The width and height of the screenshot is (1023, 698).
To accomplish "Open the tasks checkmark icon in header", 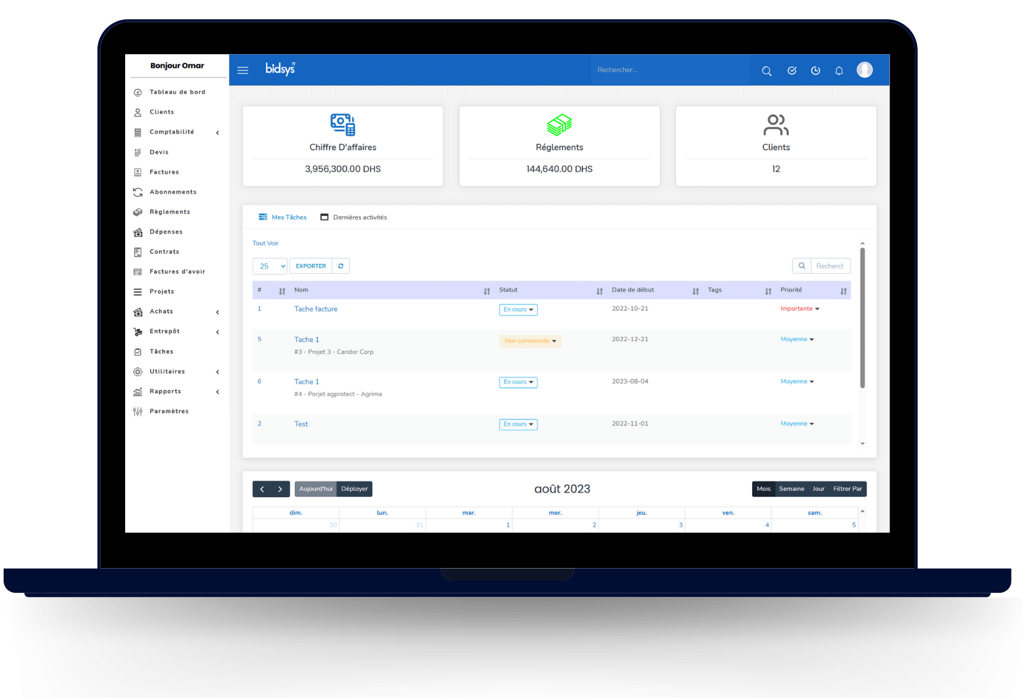I will pos(792,70).
